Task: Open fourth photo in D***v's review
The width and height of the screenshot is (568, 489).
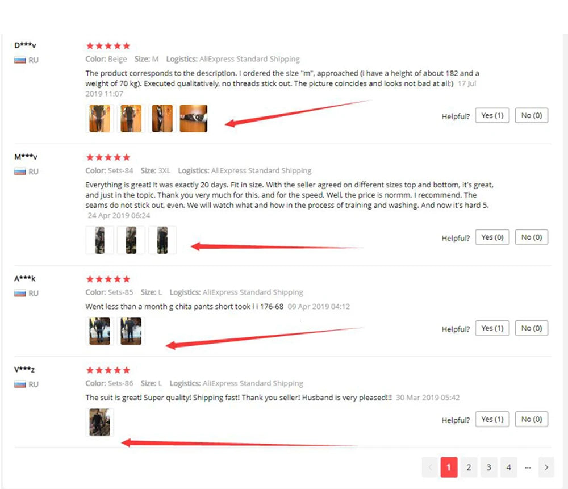Action: [194, 119]
